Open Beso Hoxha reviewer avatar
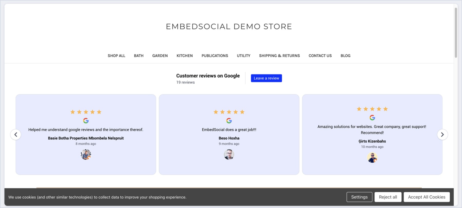 (x=229, y=155)
